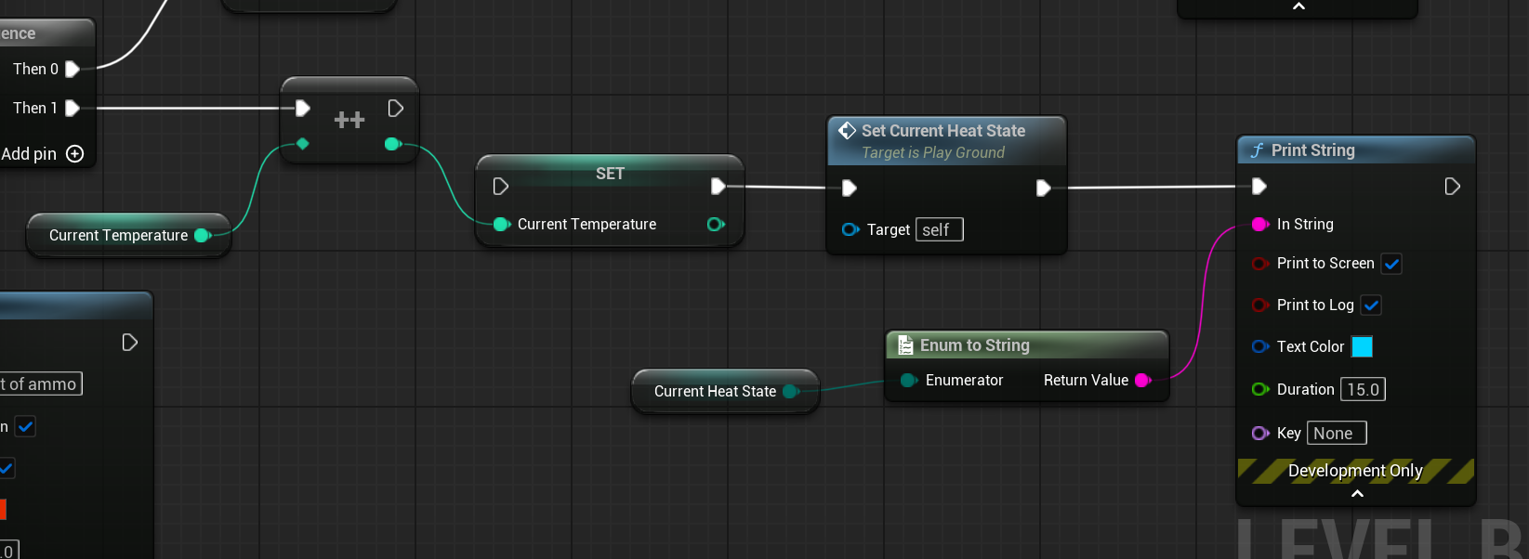The height and width of the screenshot is (559, 1529).
Task: Click the Current Temperature getter node
Action: [x=128, y=235]
